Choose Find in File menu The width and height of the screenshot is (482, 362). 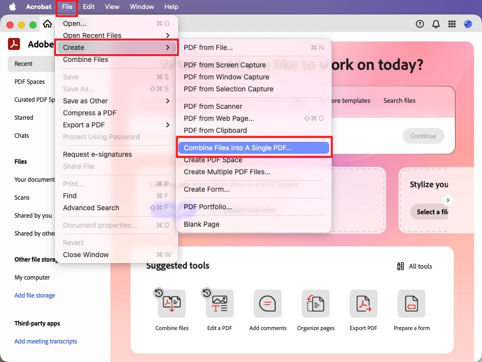(x=116, y=196)
